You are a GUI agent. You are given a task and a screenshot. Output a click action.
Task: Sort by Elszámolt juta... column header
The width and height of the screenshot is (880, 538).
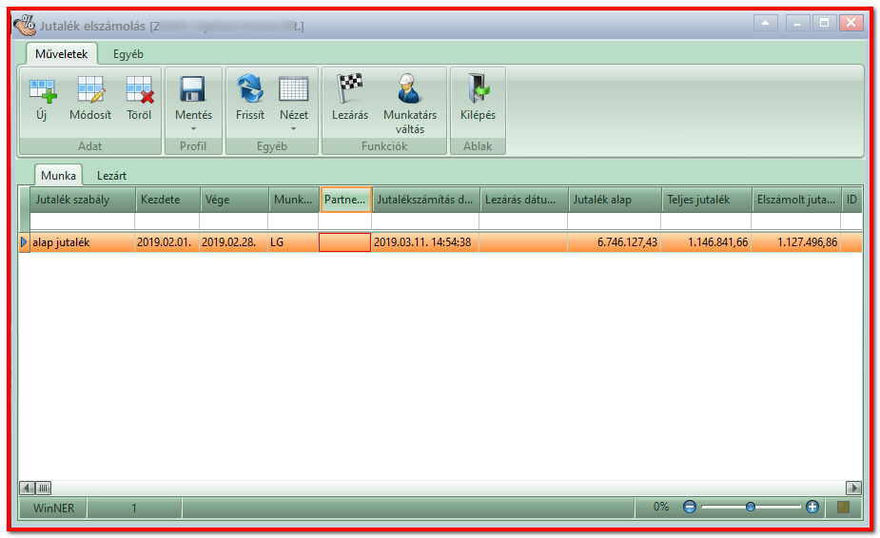[796, 200]
